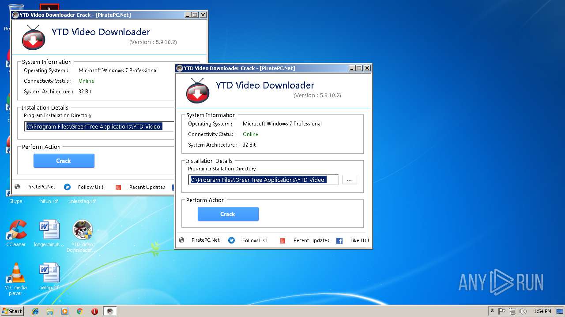
Task: Click the RSS icon in the back window
Action: [x=118, y=188]
